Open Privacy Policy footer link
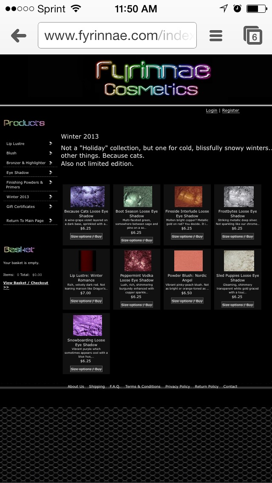 [177, 386]
